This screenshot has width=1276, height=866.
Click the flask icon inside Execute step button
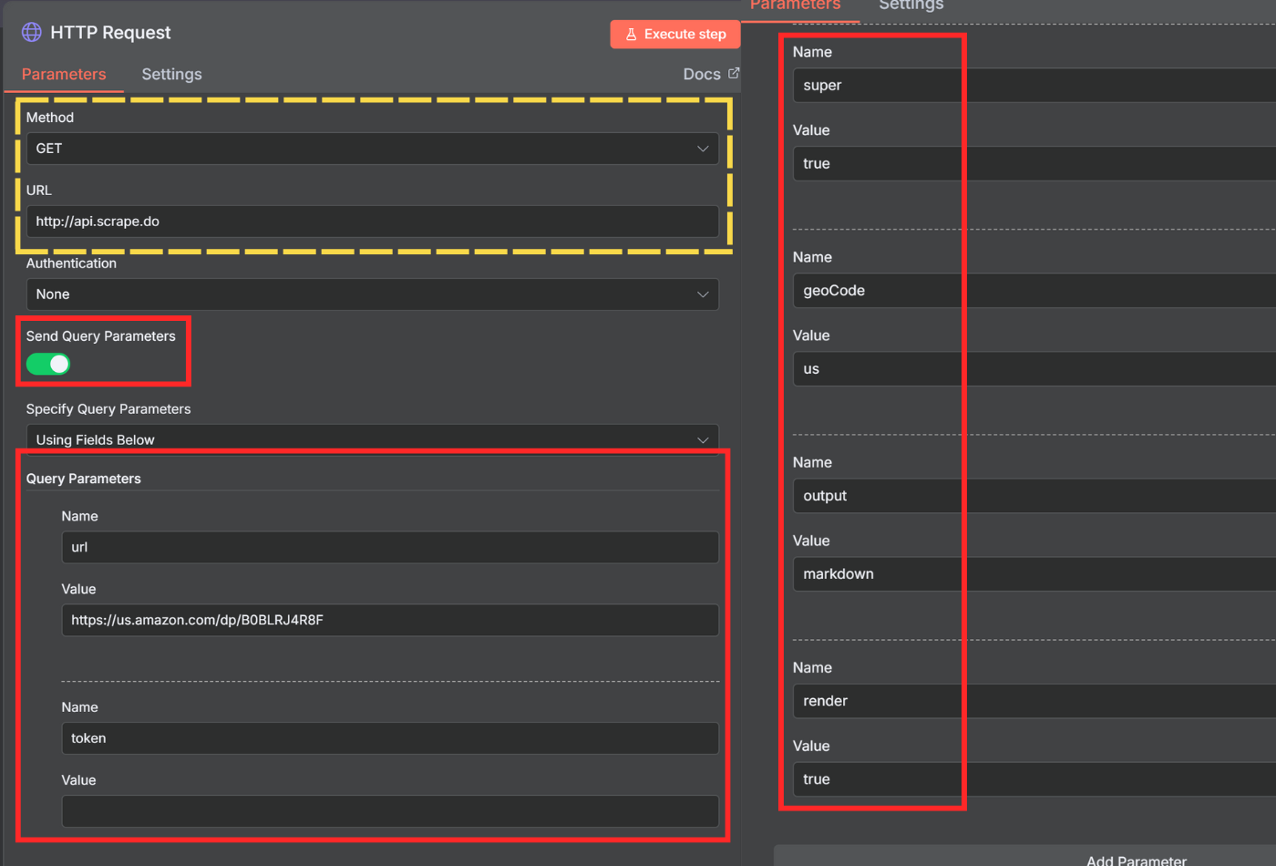click(x=631, y=34)
